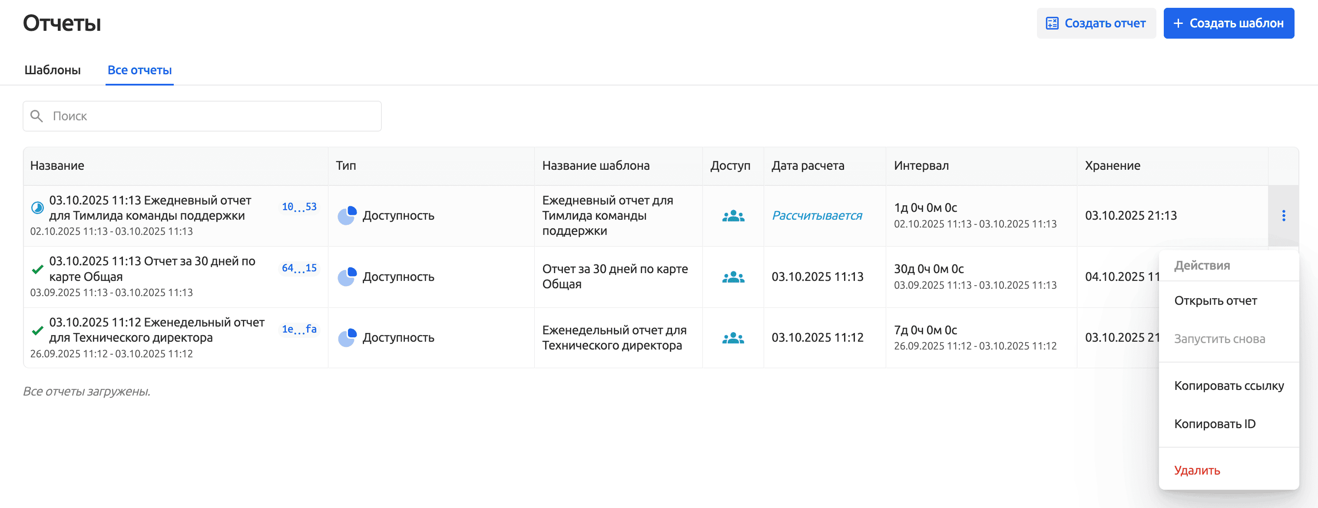1318x508 pixels.
Task: Click Availability pie icon in first row
Action: tap(347, 215)
